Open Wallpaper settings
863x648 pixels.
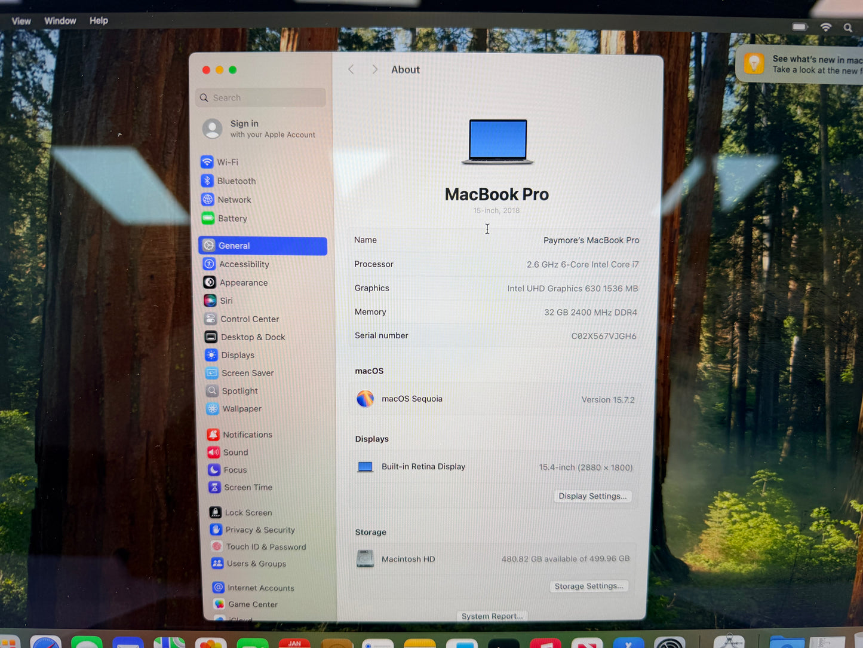pyautogui.click(x=241, y=408)
